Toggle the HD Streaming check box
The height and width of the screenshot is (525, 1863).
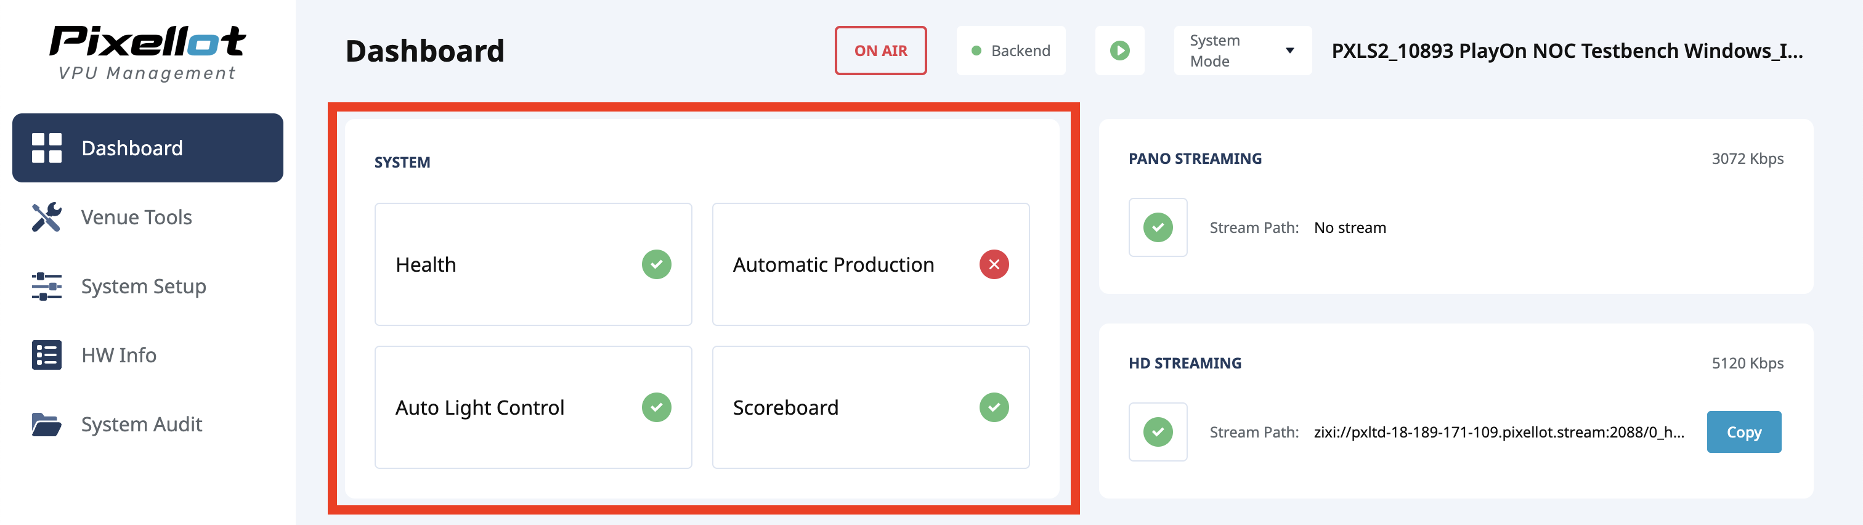tap(1157, 433)
